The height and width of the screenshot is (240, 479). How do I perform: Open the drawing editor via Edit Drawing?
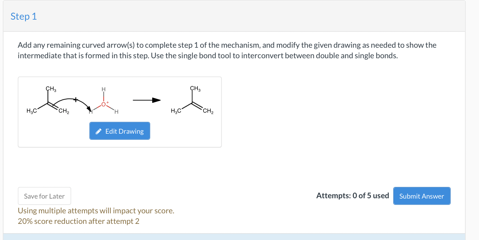[120, 131]
